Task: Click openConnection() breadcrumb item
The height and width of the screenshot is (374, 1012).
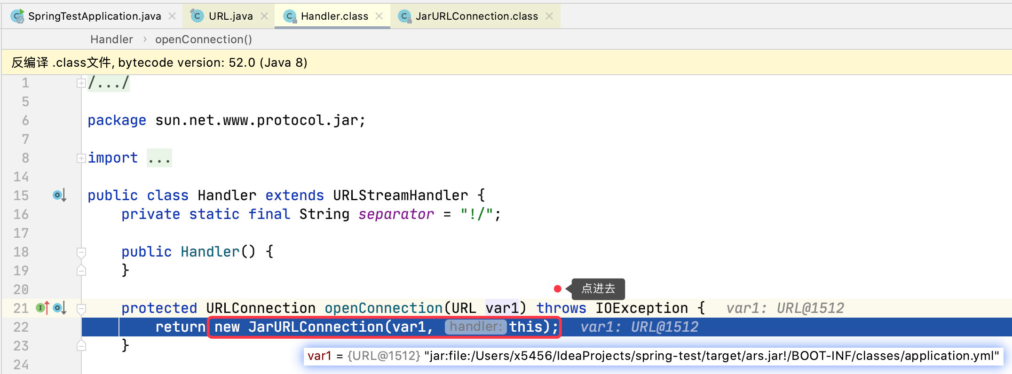Action: pos(204,39)
